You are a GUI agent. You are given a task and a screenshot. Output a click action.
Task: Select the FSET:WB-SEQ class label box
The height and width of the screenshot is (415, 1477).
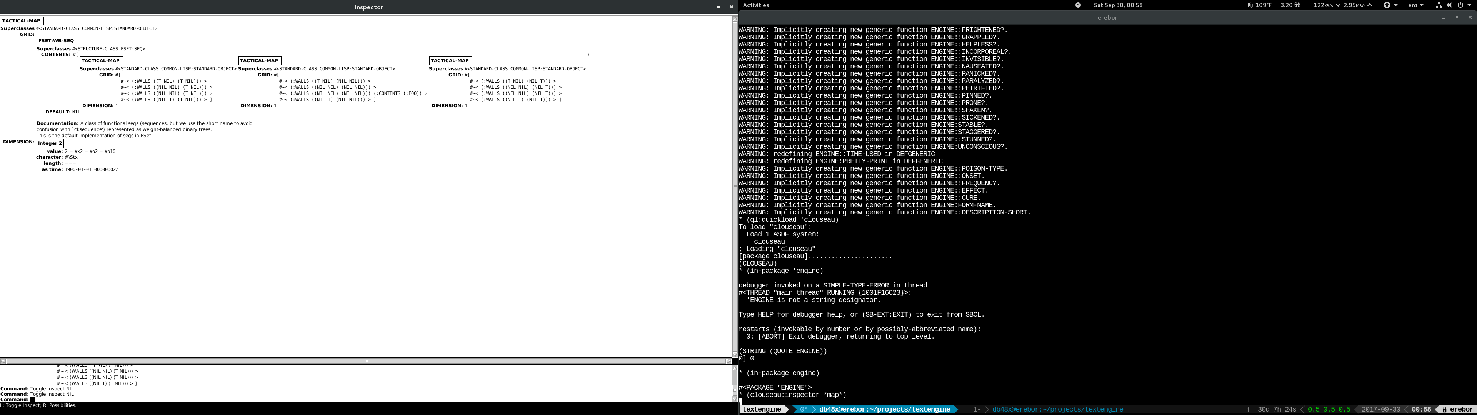57,41
